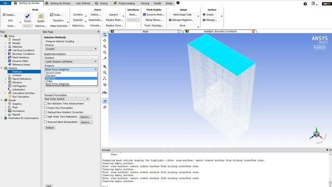
Task: Switch to the Viewing tab
Action: (x=145, y=4)
